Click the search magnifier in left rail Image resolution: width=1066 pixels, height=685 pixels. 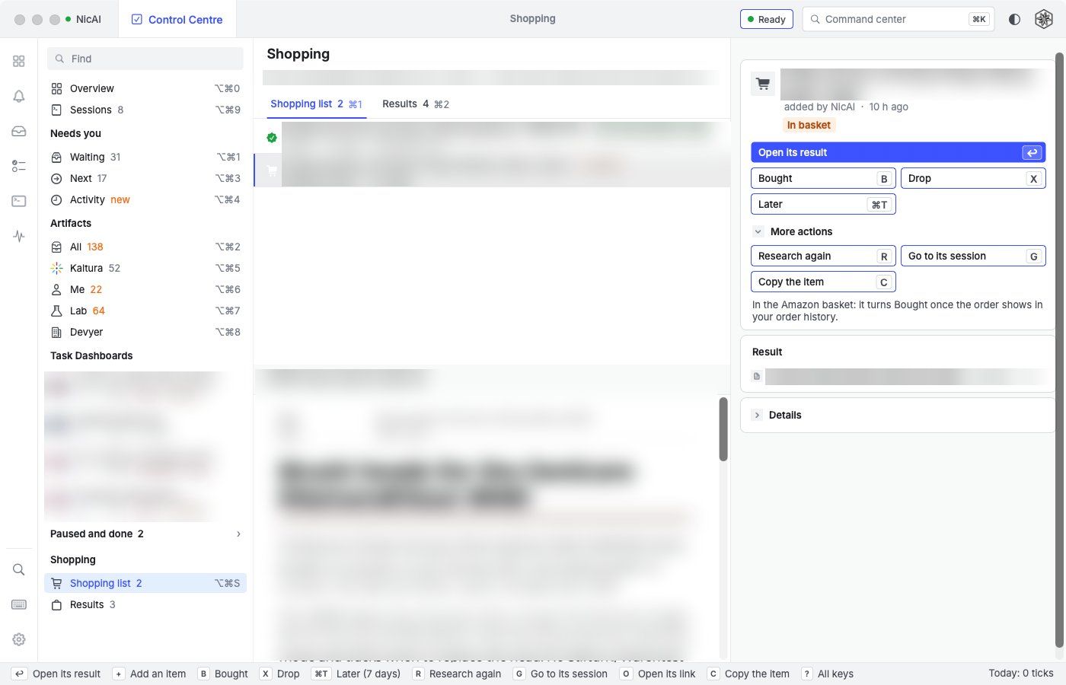(x=19, y=569)
